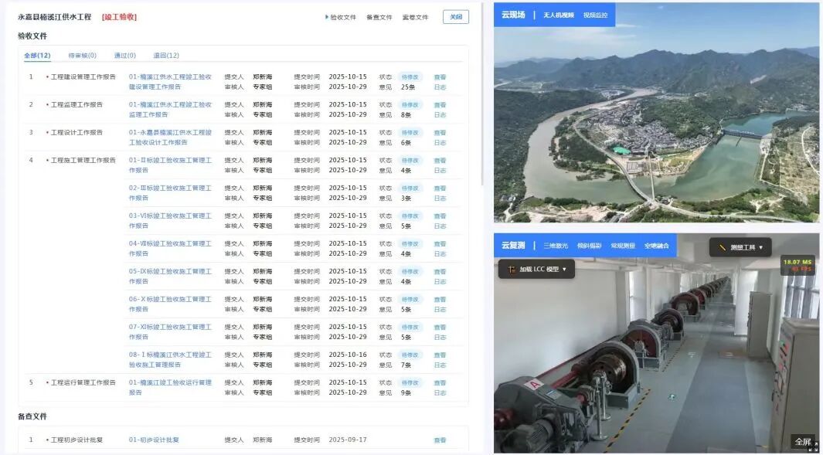Viewport: 823px width, 455px height.
Task: Jump to 备查文件 section link
Action: [379, 17]
